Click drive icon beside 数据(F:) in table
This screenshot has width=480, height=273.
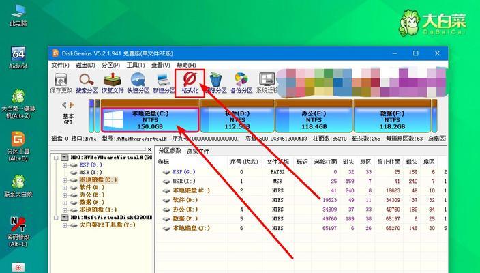point(166,219)
